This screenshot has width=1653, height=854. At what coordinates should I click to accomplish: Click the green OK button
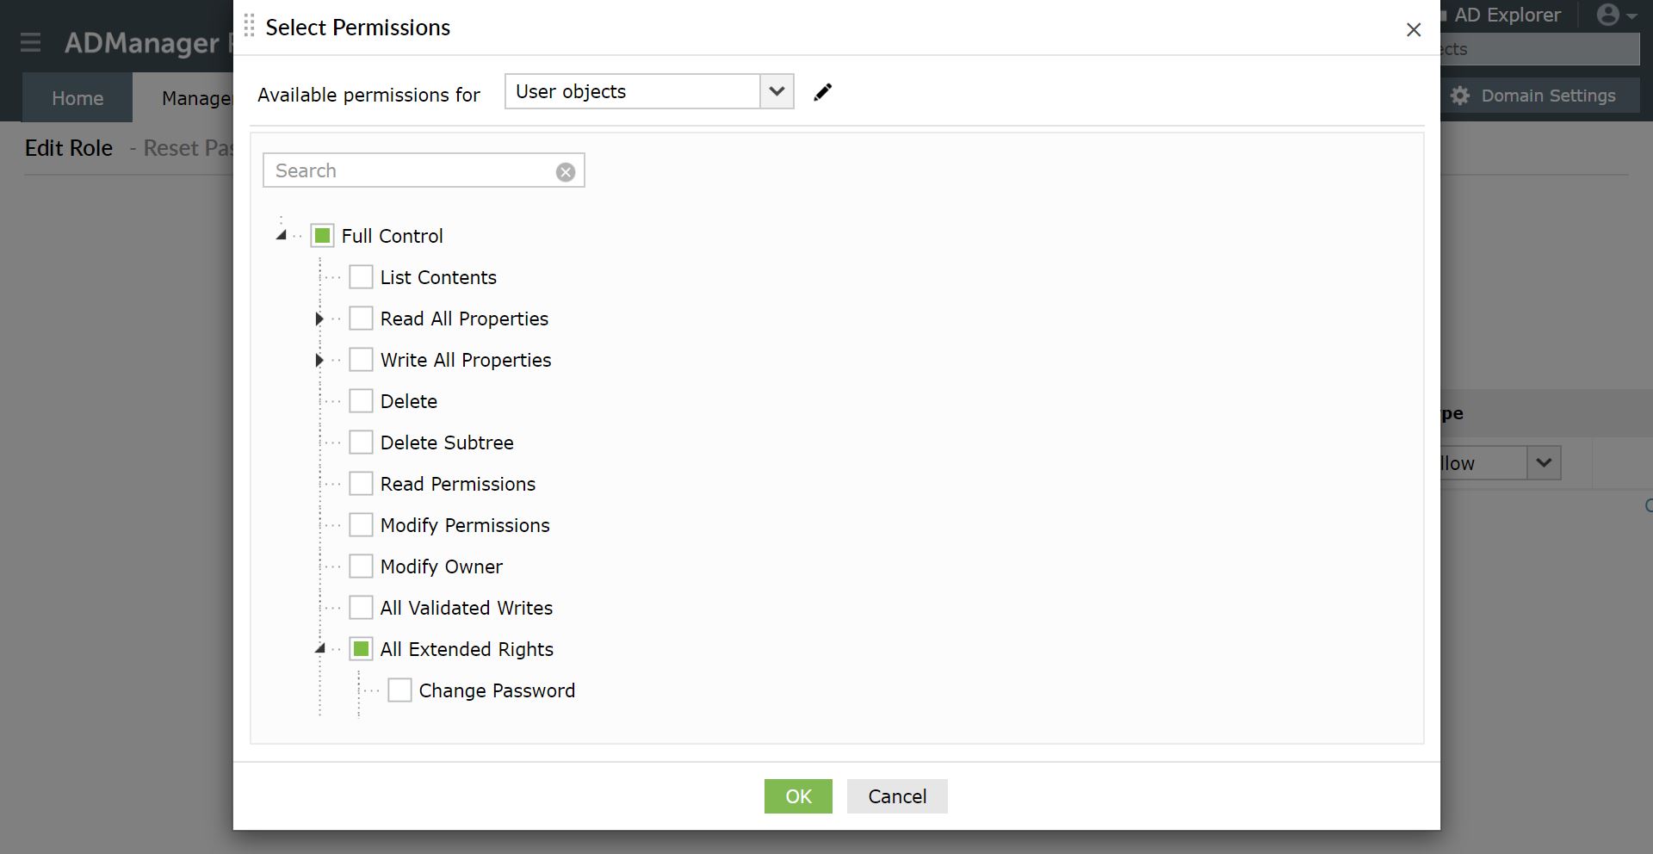pos(798,796)
